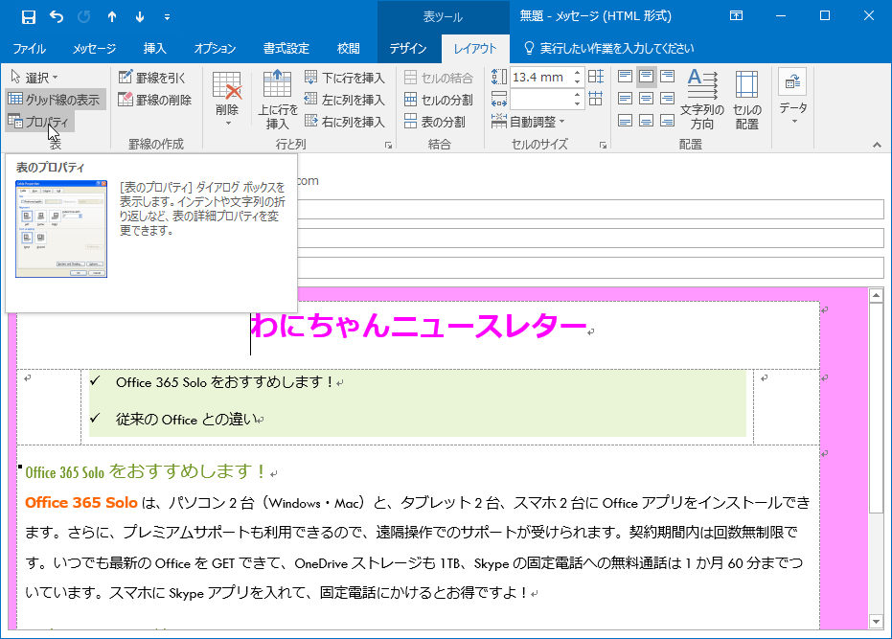Increase column width with up stepper
Screen dimensions: 892x639
pyautogui.click(x=578, y=95)
